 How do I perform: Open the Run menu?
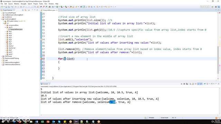pyautogui.click(x=46, y=4)
